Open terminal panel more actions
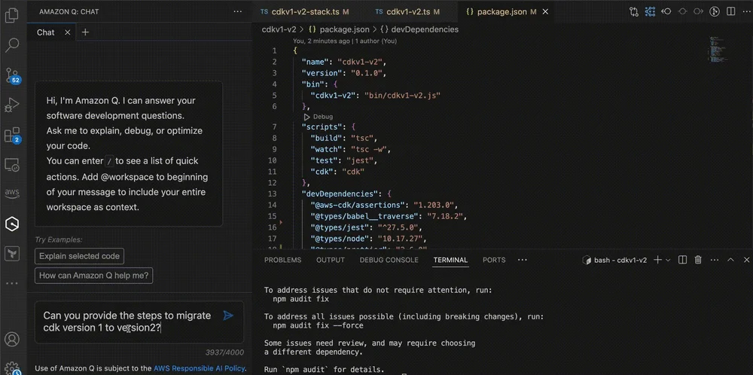Image resolution: width=753 pixels, height=375 pixels. [715, 260]
